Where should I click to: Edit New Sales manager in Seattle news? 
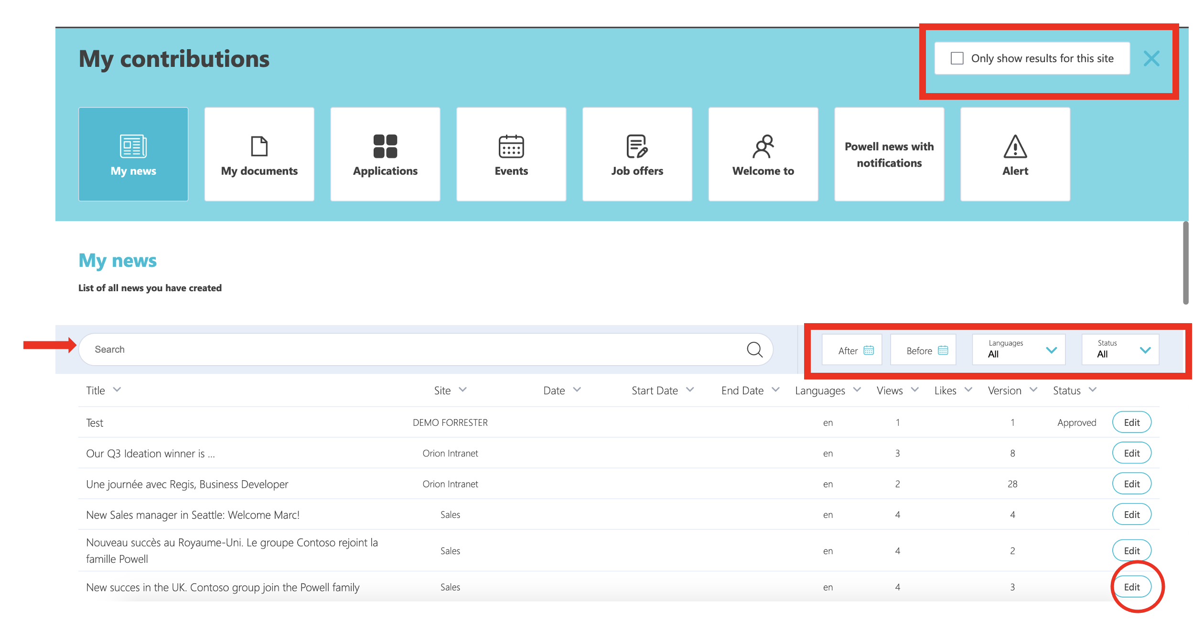[x=1132, y=515]
